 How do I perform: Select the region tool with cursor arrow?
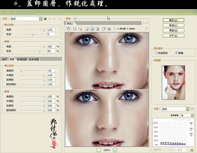80,29
